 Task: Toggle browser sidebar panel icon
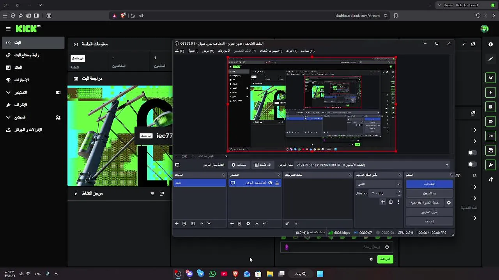(x=36, y=16)
